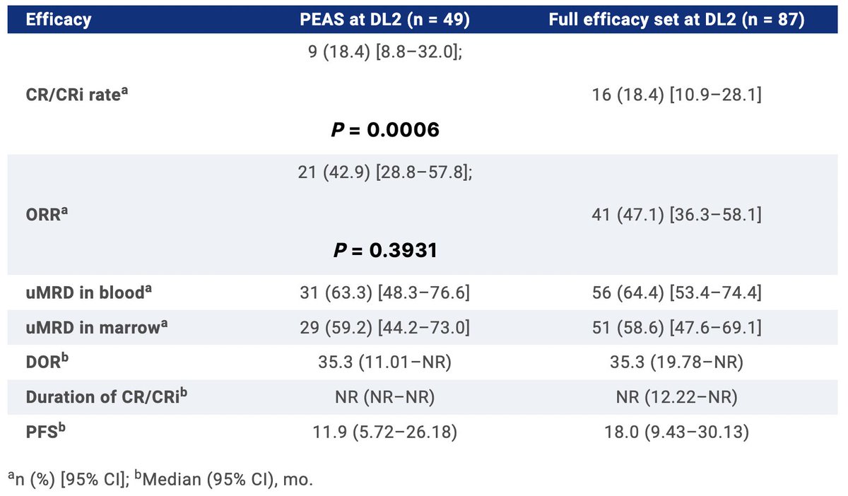Select the ORR row label

48,215
